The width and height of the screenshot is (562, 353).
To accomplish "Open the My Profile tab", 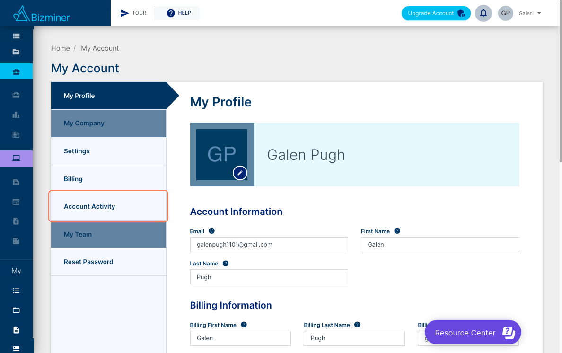I will pos(109,96).
